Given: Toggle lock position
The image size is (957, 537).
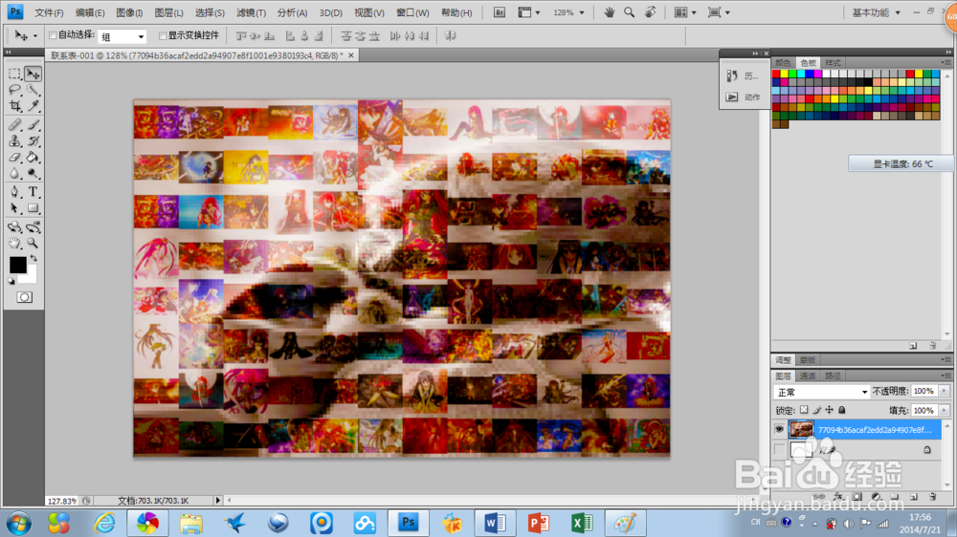Looking at the screenshot, I should [x=830, y=410].
